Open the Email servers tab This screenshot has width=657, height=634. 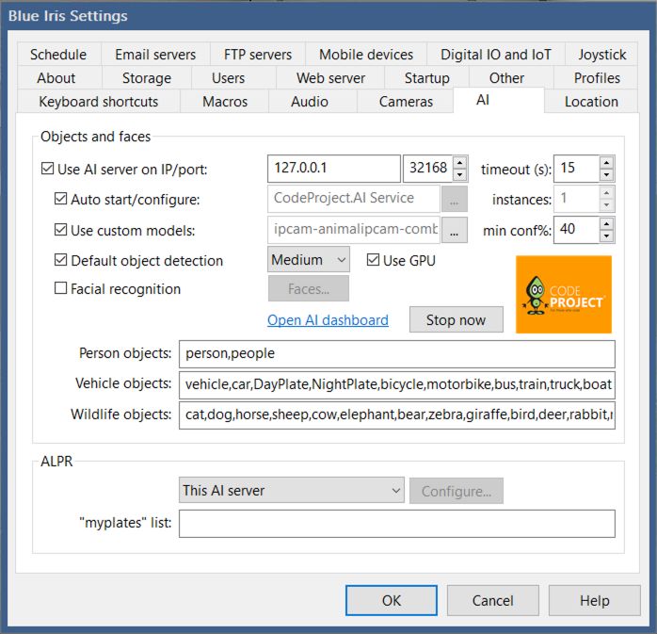tap(155, 54)
